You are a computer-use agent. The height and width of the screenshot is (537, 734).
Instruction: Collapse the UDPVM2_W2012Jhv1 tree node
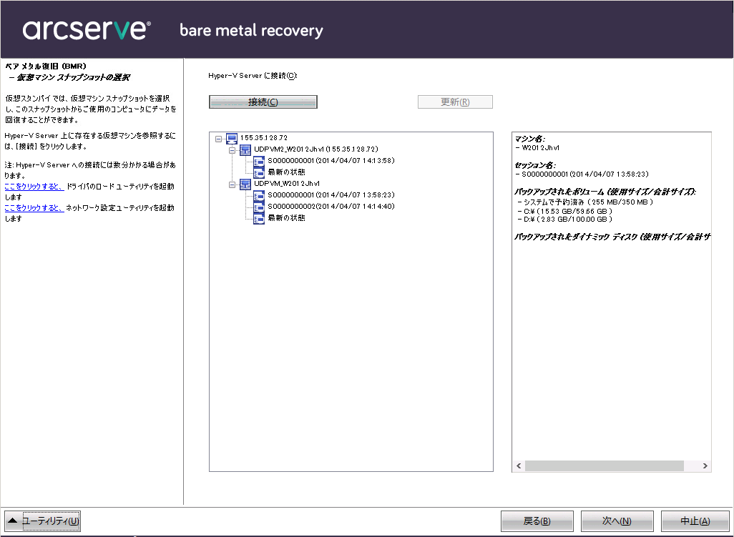pyautogui.click(x=232, y=149)
